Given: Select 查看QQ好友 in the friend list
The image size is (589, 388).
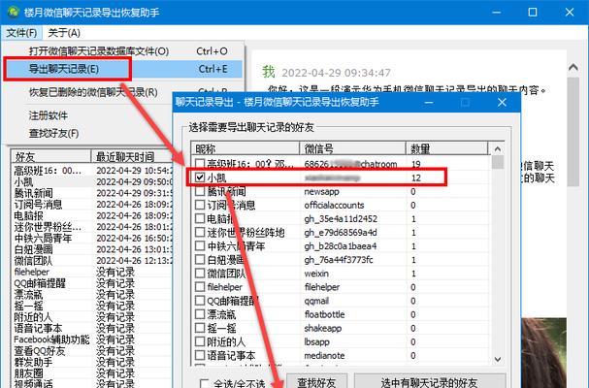Looking at the screenshot, I should (40, 351).
